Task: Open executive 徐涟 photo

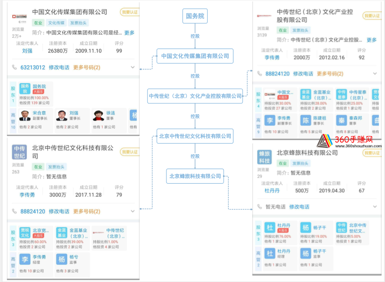Action: point(98,115)
